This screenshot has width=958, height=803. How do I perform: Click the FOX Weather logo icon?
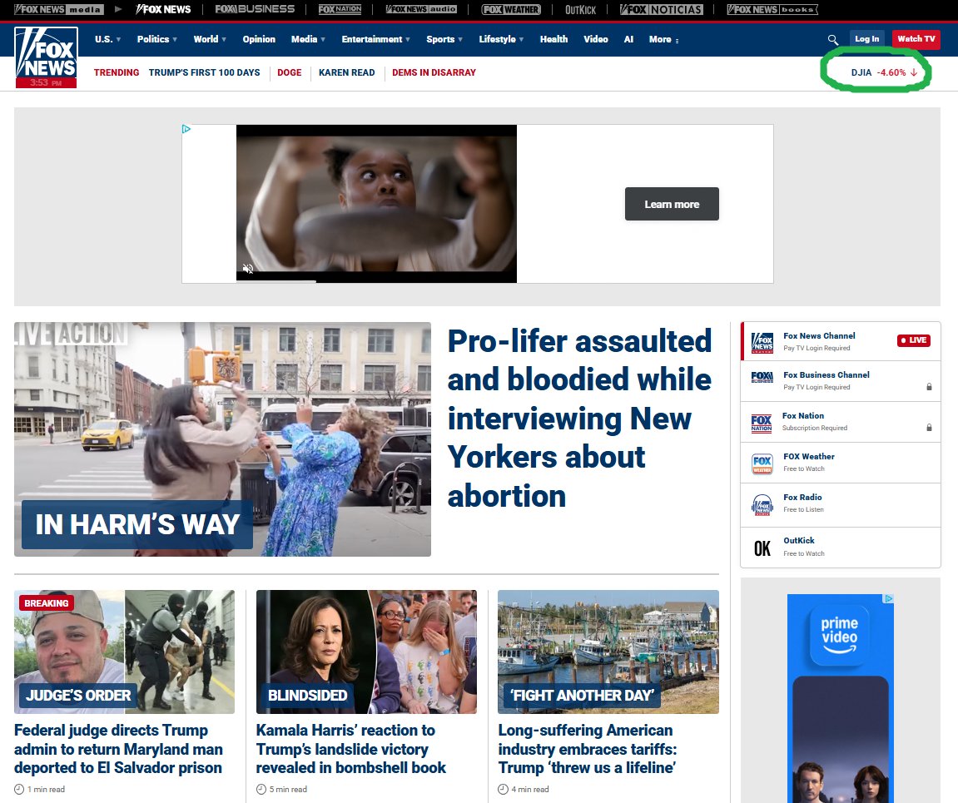[x=762, y=463]
